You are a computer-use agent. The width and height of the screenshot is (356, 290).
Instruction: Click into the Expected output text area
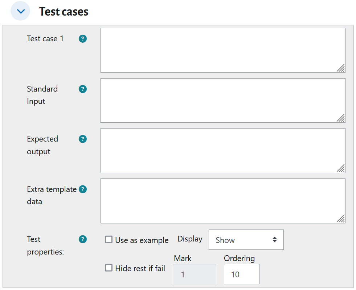pyautogui.click(x=223, y=151)
